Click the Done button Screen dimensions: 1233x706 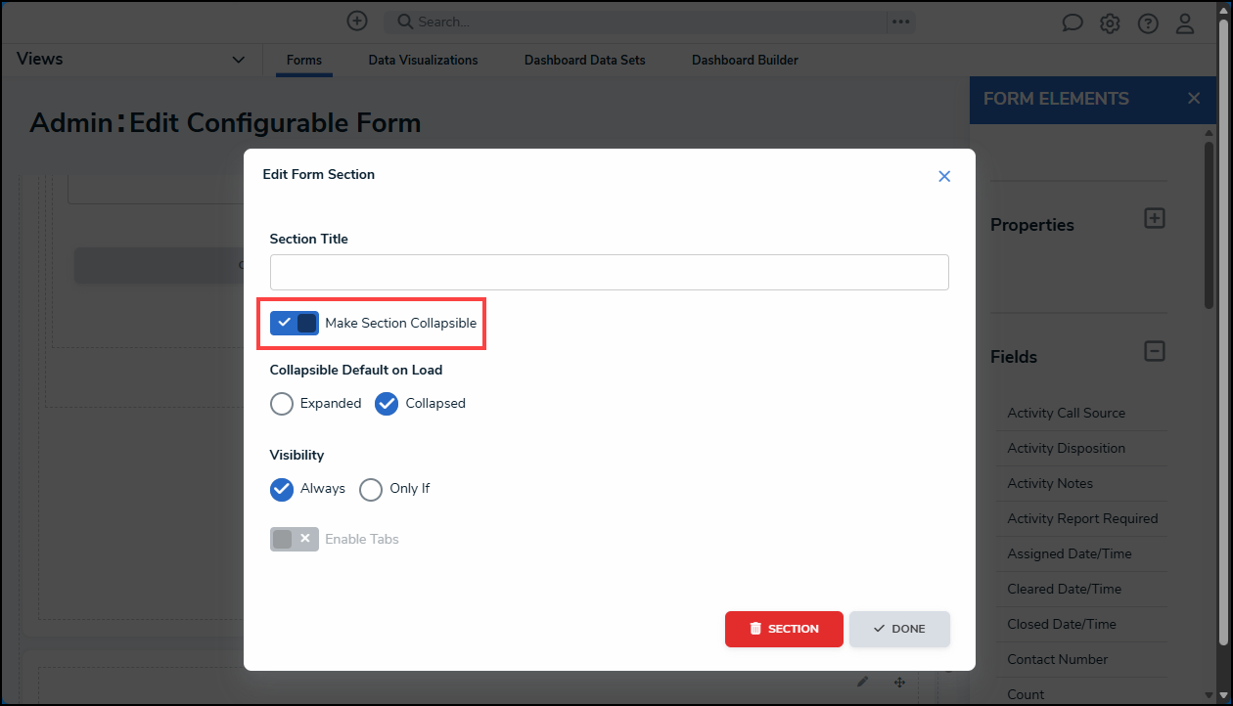coord(899,629)
